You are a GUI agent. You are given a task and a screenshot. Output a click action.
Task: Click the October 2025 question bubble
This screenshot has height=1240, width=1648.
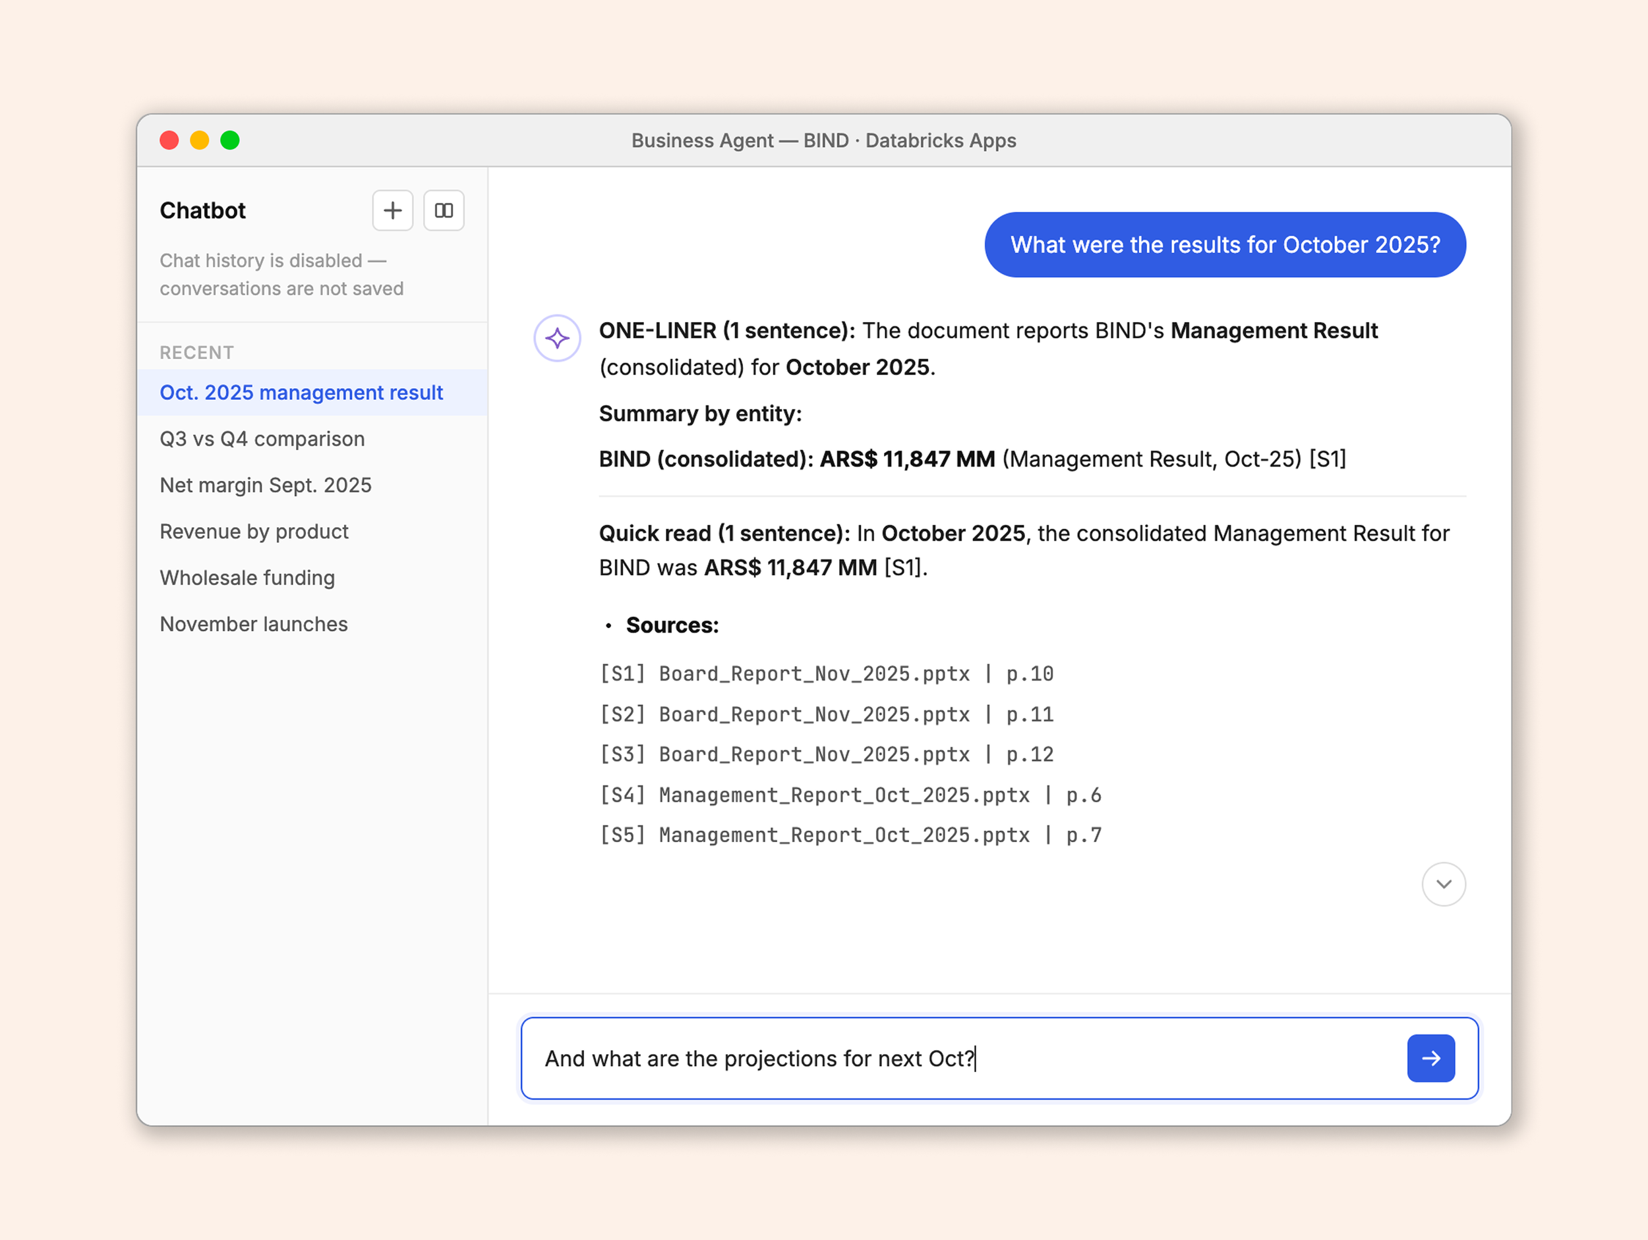click(x=1225, y=245)
